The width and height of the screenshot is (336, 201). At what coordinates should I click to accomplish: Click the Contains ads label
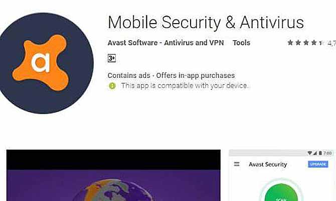(x=129, y=75)
